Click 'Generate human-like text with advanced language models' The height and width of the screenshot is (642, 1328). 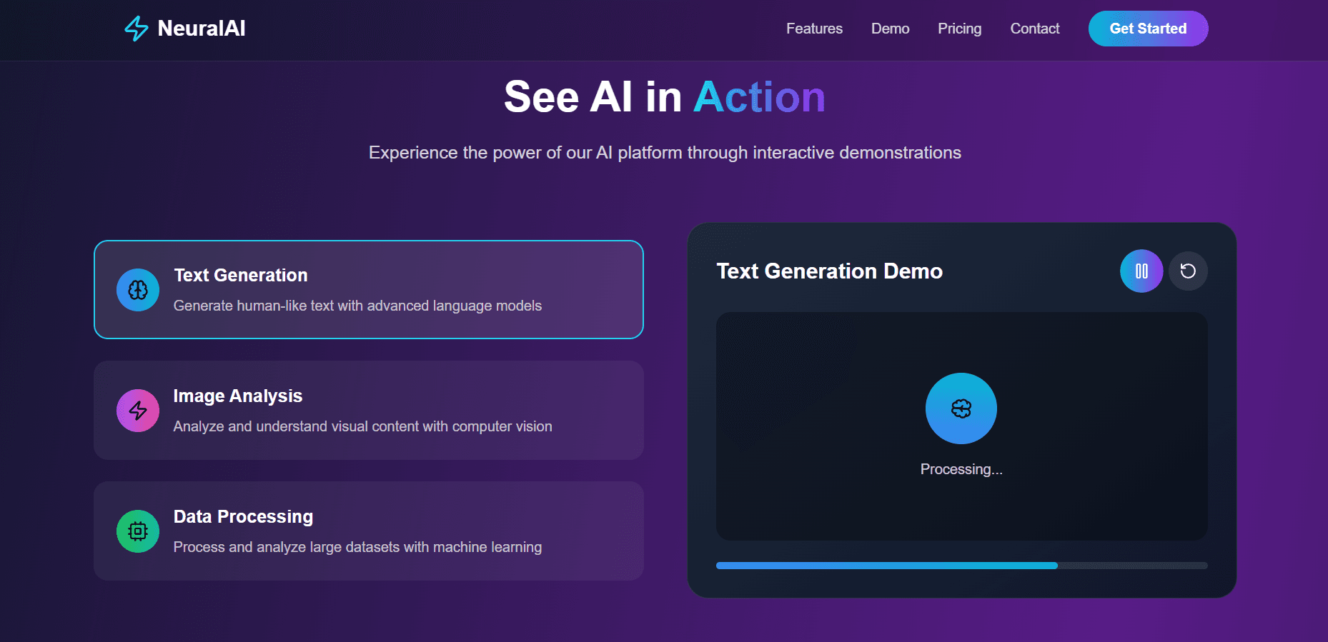(357, 306)
